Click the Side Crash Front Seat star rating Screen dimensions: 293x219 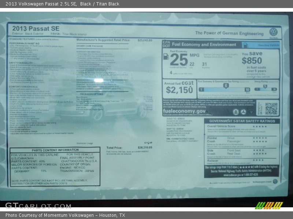click(x=259, y=150)
